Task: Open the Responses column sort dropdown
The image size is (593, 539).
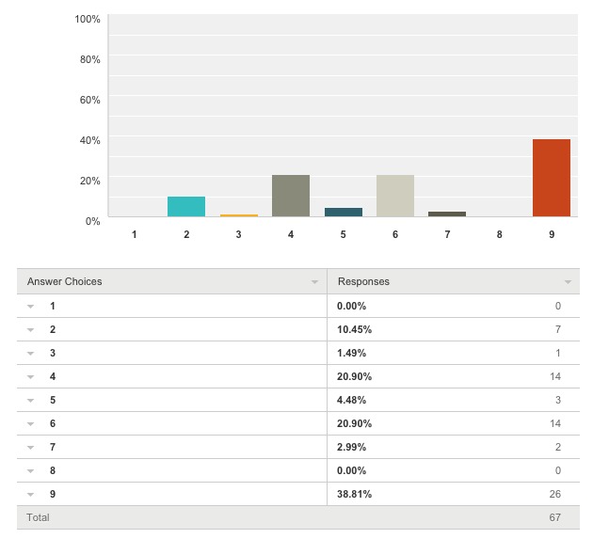Action: (x=568, y=282)
